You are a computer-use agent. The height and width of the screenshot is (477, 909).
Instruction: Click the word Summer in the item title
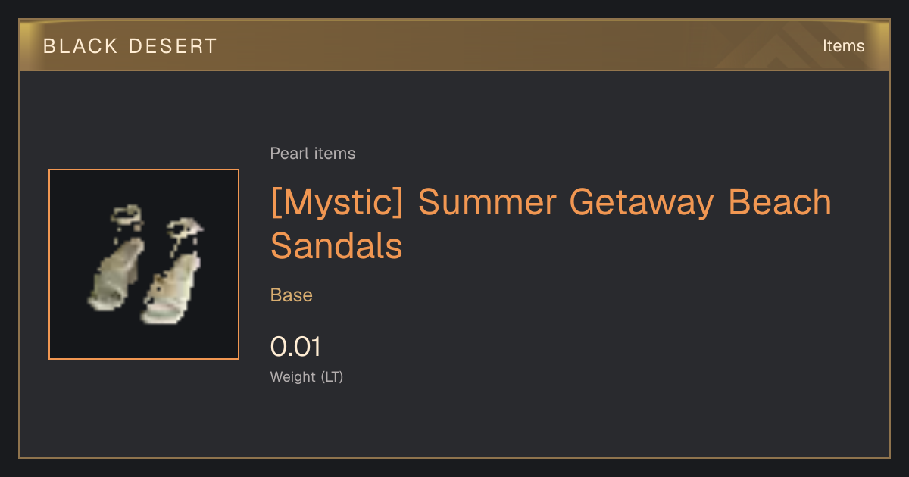coord(488,203)
